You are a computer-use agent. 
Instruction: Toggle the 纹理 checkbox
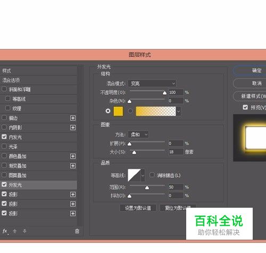(x=7, y=108)
